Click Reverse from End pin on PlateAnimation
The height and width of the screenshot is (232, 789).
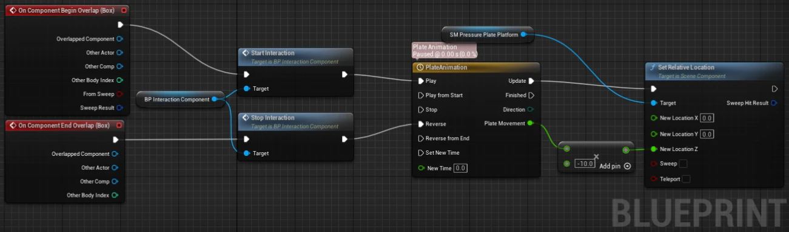click(x=421, y=138)
